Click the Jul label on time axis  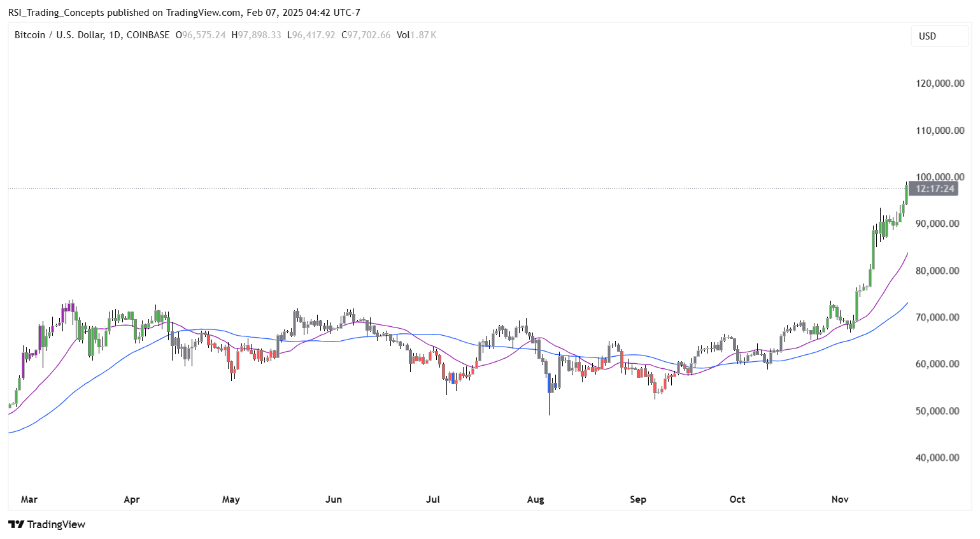click(x=433, y=499)
